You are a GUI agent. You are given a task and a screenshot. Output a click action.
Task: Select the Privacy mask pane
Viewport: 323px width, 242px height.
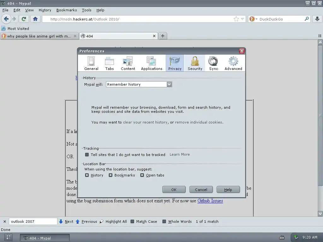pyautogui.click(x=175, y=63)
